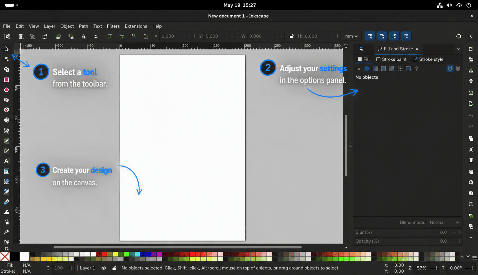Viewport: 478px width, 275px height.
Task: Select flat color fill paint
Action: click(x=367, y=69)
